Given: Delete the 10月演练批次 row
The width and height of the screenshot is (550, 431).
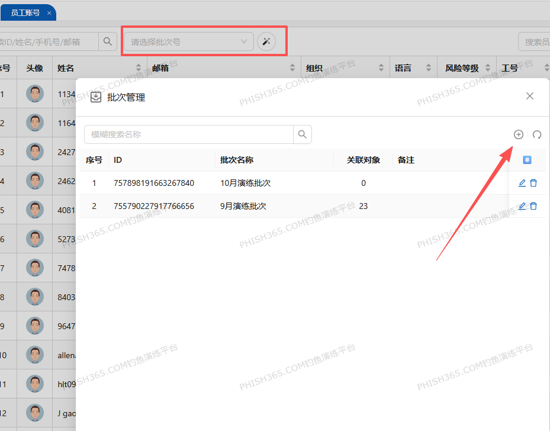Looking at the screenshot, I should pos(533,183).
